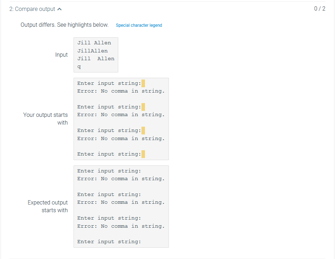
Task: Select the first highlighted trailing space
Action: click(143, 83)
